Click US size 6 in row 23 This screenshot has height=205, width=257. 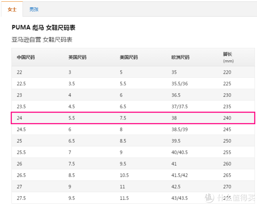(x=121, y=95)
